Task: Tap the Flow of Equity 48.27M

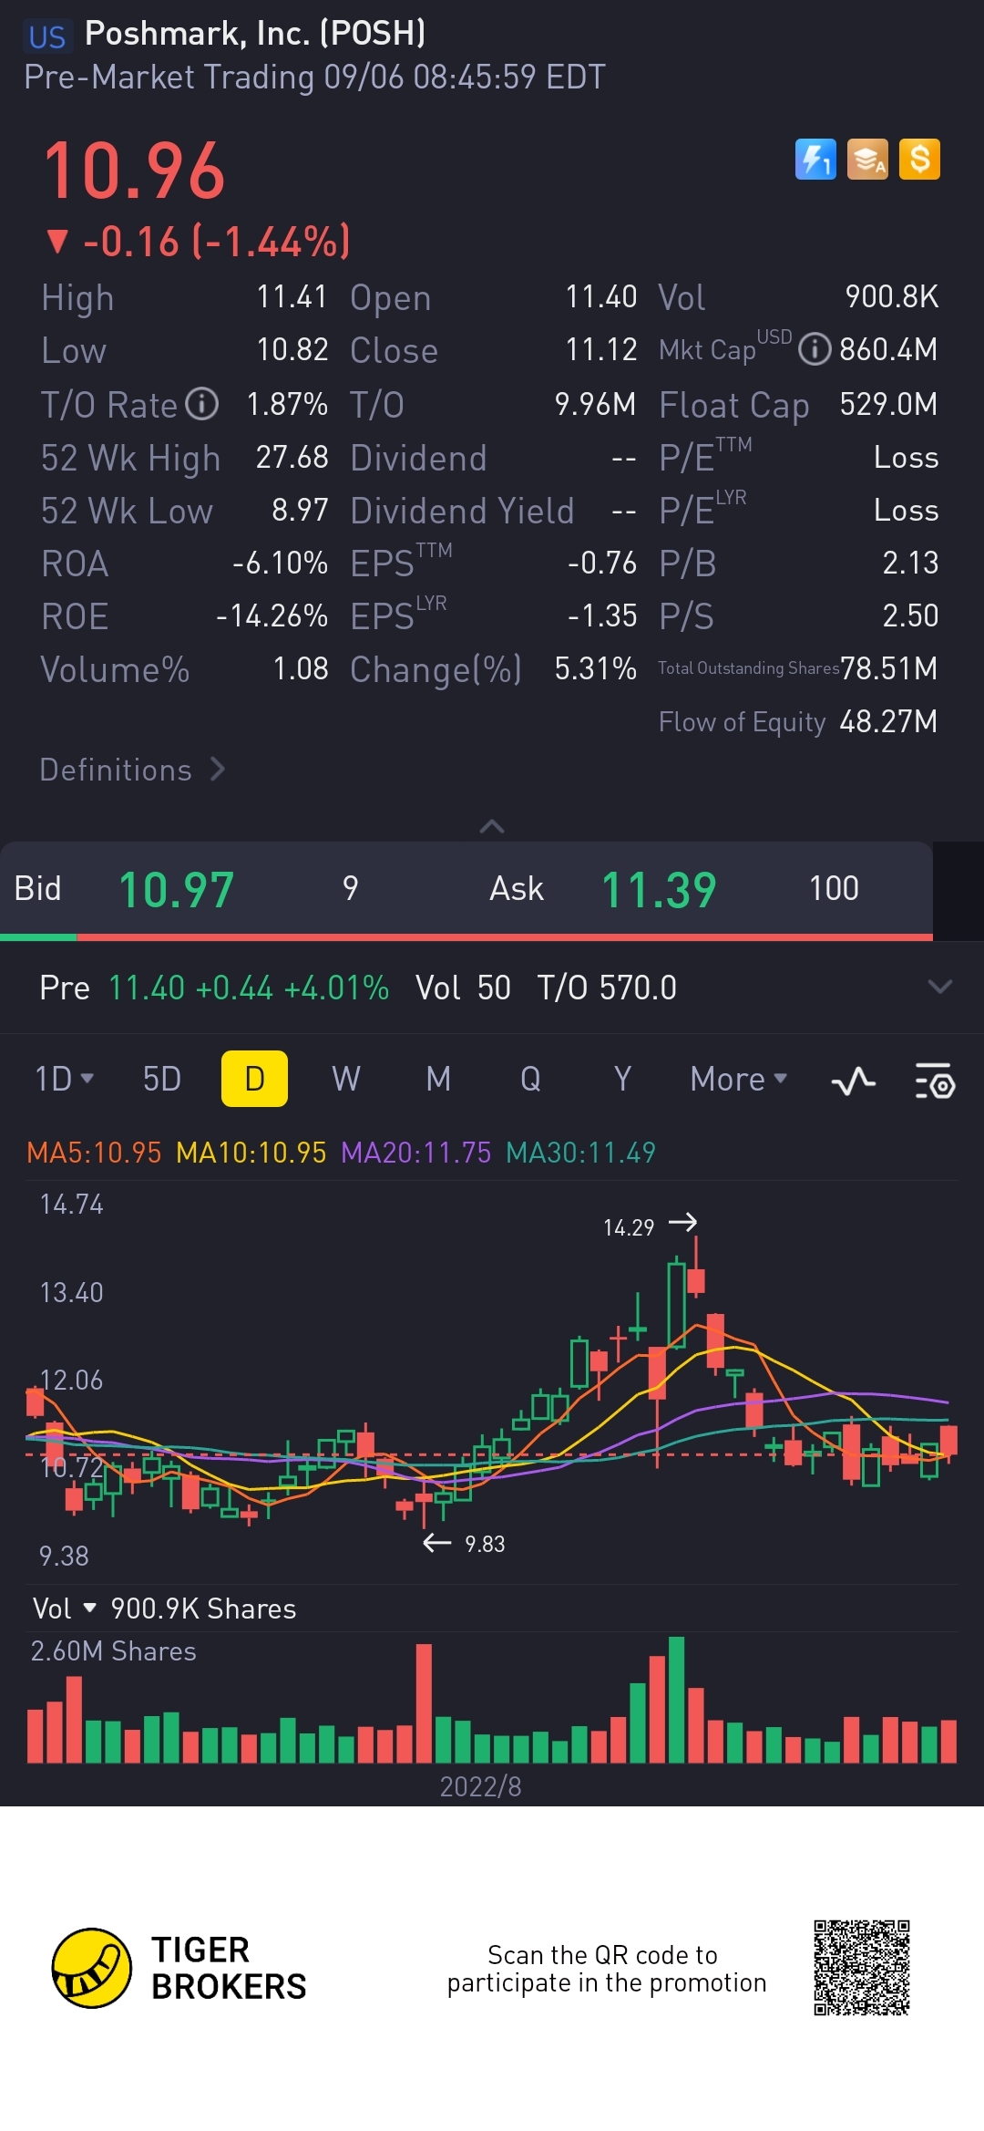Action: point(798,721)
